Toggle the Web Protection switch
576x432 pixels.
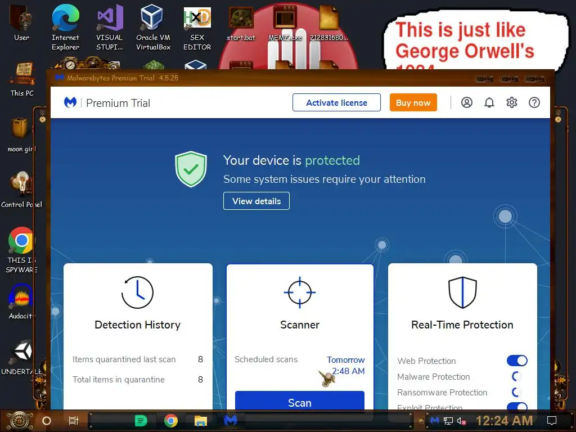coord(517,361)
